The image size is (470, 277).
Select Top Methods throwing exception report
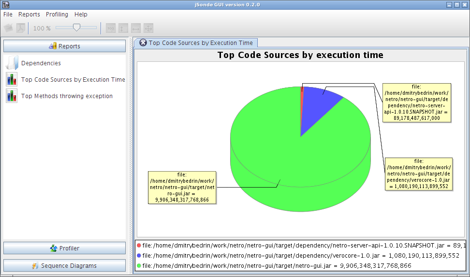click(x=67, y=96)
